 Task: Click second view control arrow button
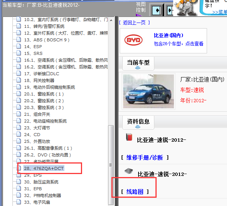coord(170,11)
